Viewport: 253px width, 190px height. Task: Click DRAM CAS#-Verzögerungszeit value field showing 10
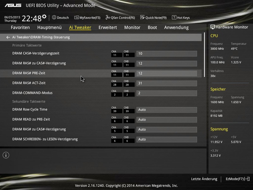[x=167, y=54]
